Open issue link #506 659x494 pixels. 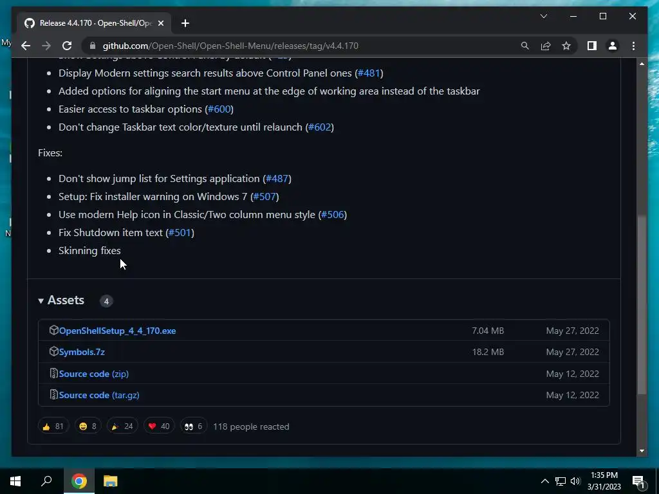(333, 215)
